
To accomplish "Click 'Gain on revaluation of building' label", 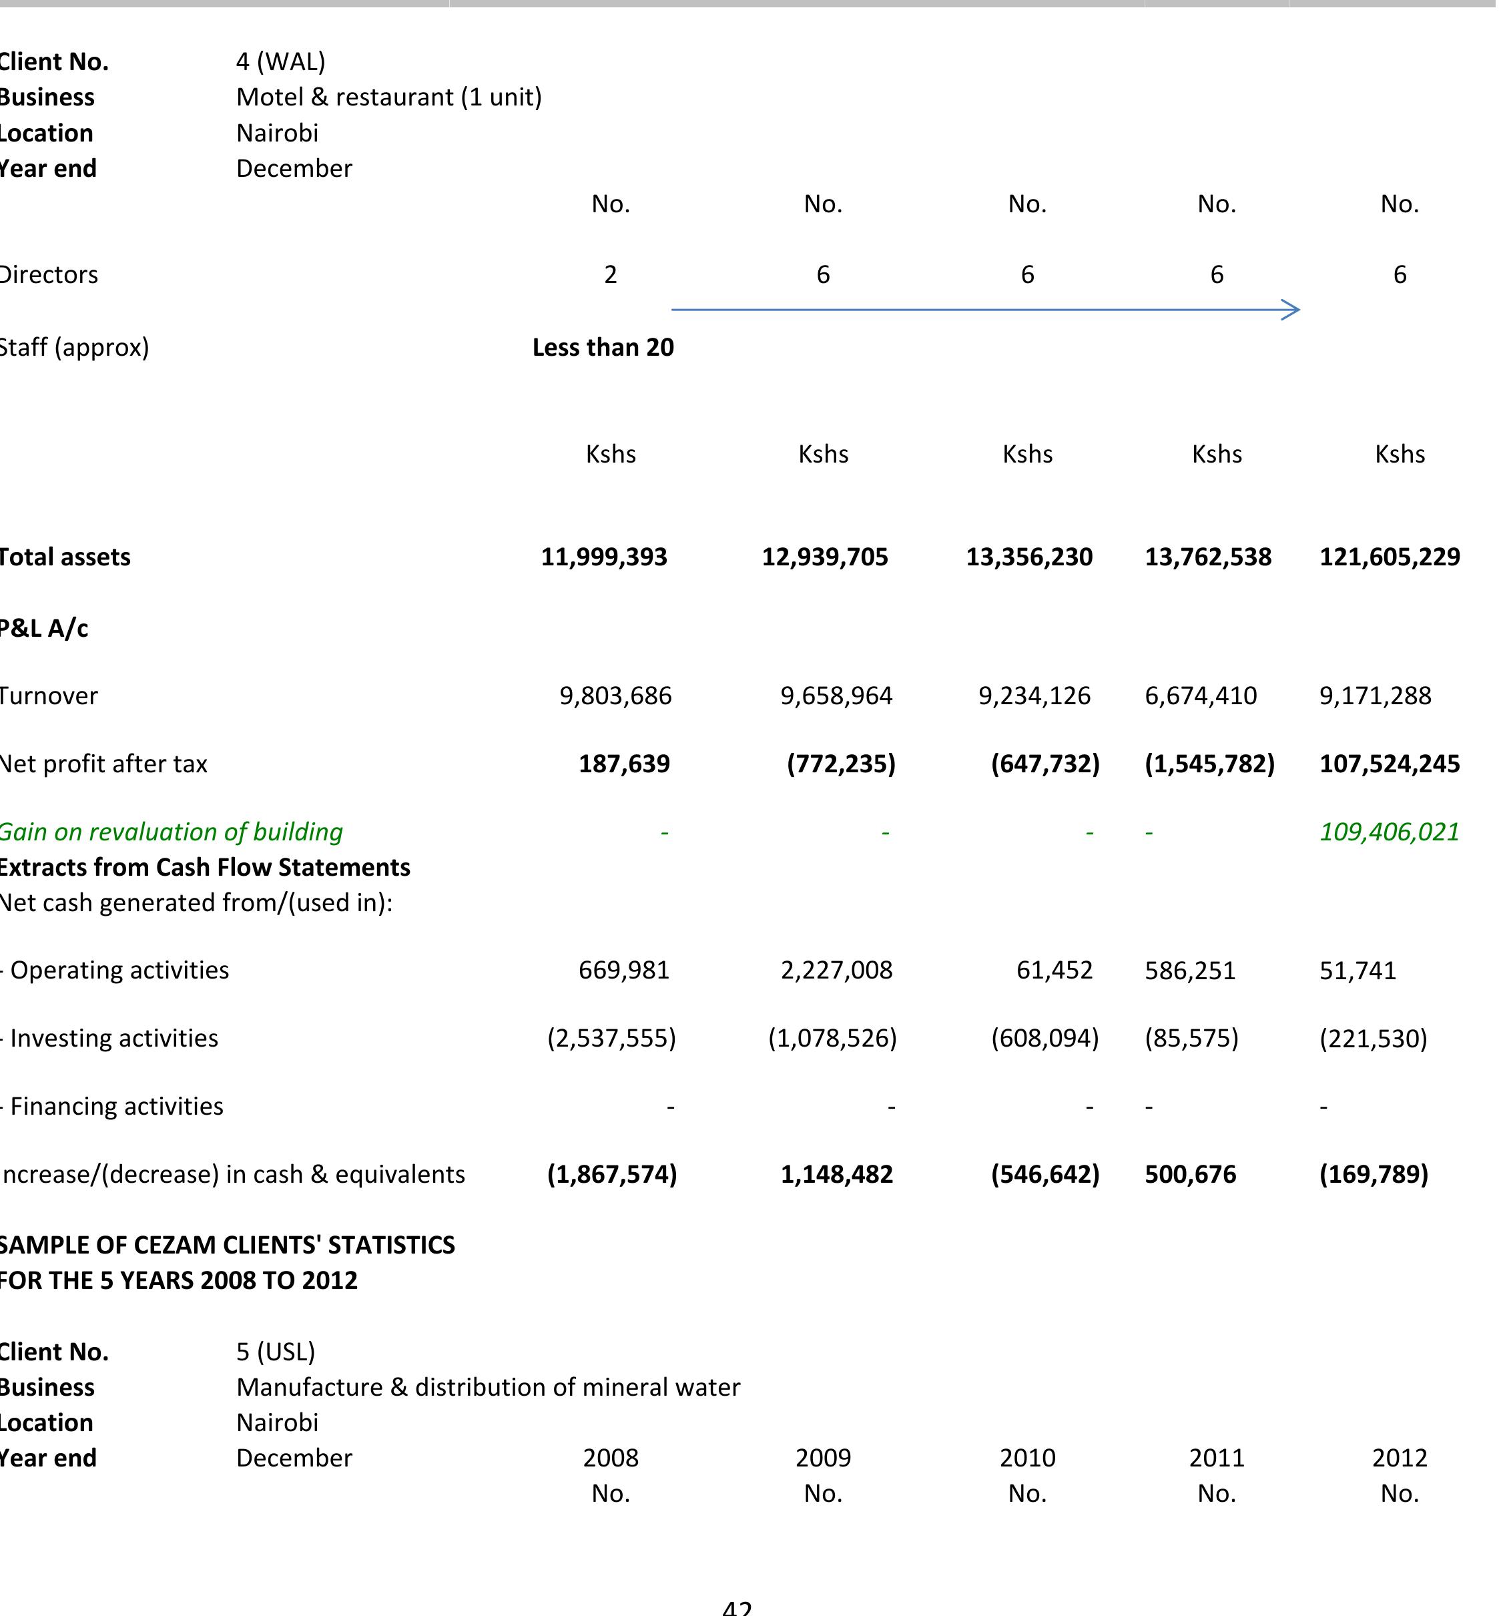I will [170, 832].
